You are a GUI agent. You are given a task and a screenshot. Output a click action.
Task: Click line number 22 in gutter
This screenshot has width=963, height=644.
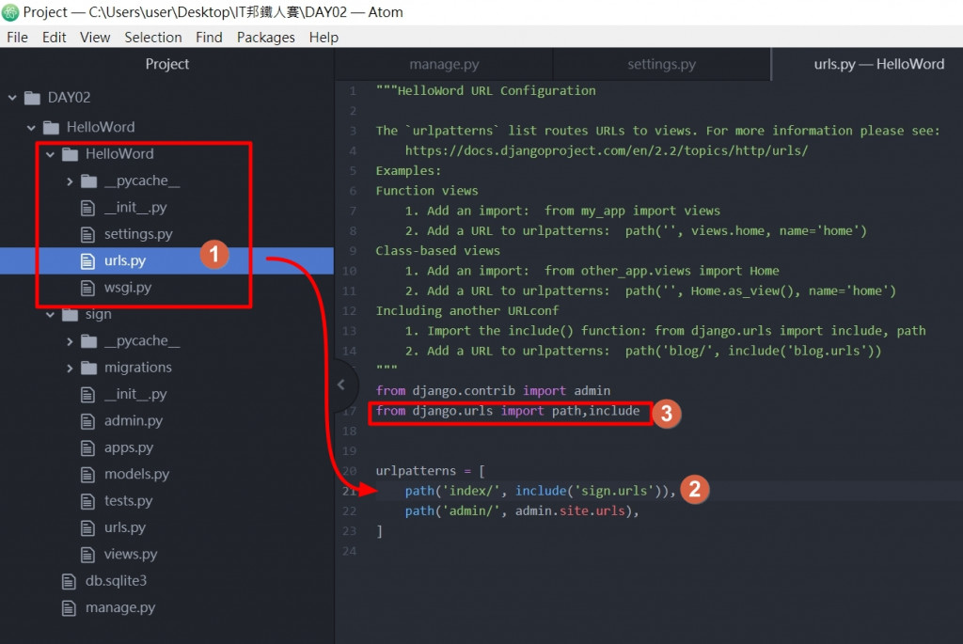pos(350,511)
